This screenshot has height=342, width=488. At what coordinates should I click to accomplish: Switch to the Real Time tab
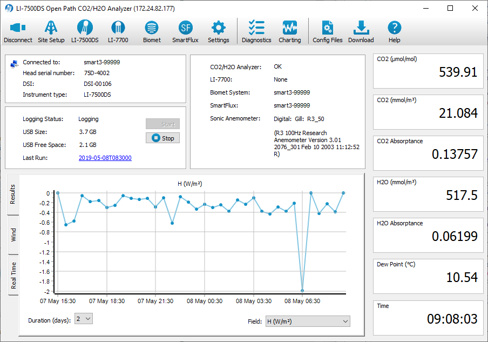(x=13, y=276)
